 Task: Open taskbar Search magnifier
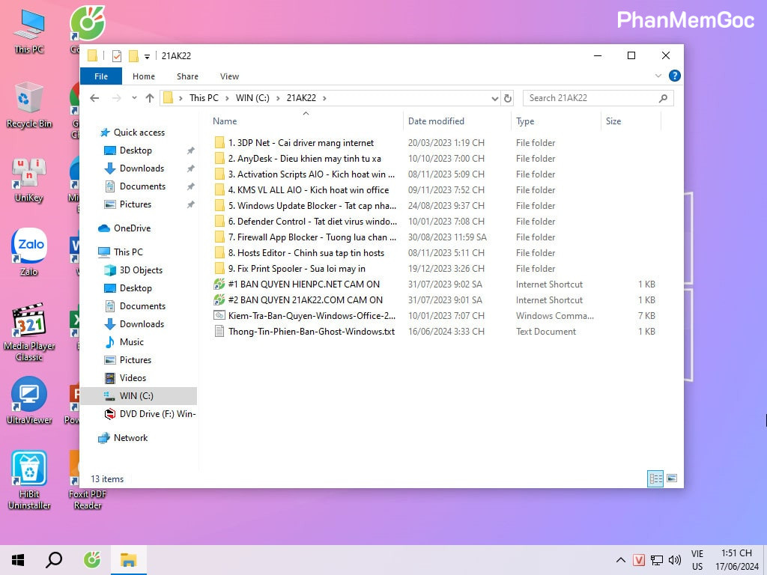tap(54, 559)
